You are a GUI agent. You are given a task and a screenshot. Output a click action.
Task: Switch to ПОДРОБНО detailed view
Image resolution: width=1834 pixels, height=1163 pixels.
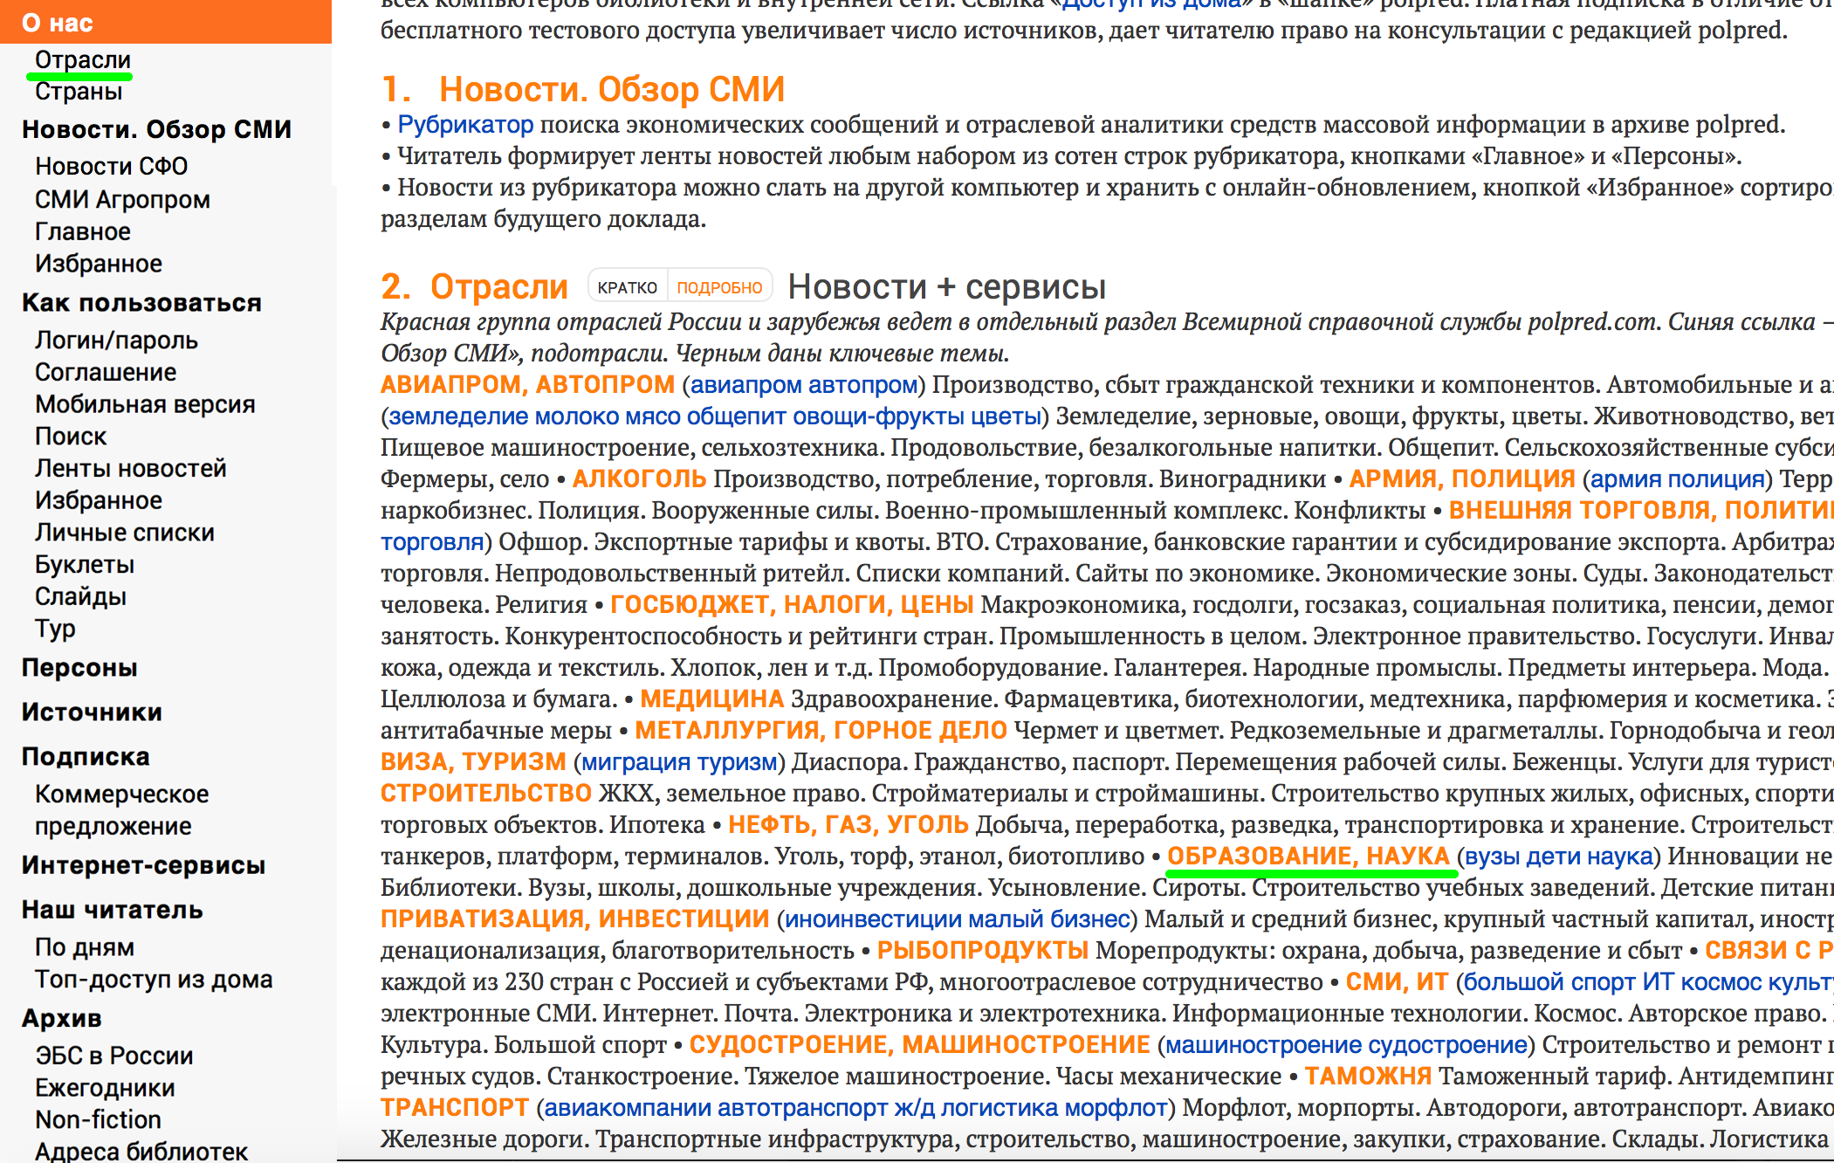[x=719, y=287]
